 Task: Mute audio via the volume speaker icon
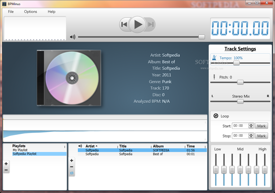73,37
